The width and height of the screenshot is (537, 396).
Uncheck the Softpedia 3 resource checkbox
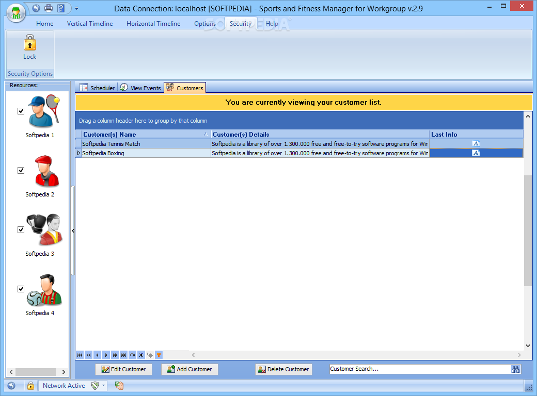coord(21,230)
